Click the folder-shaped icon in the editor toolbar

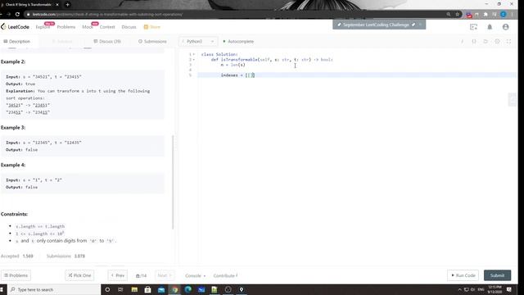[x=486, y=42]
